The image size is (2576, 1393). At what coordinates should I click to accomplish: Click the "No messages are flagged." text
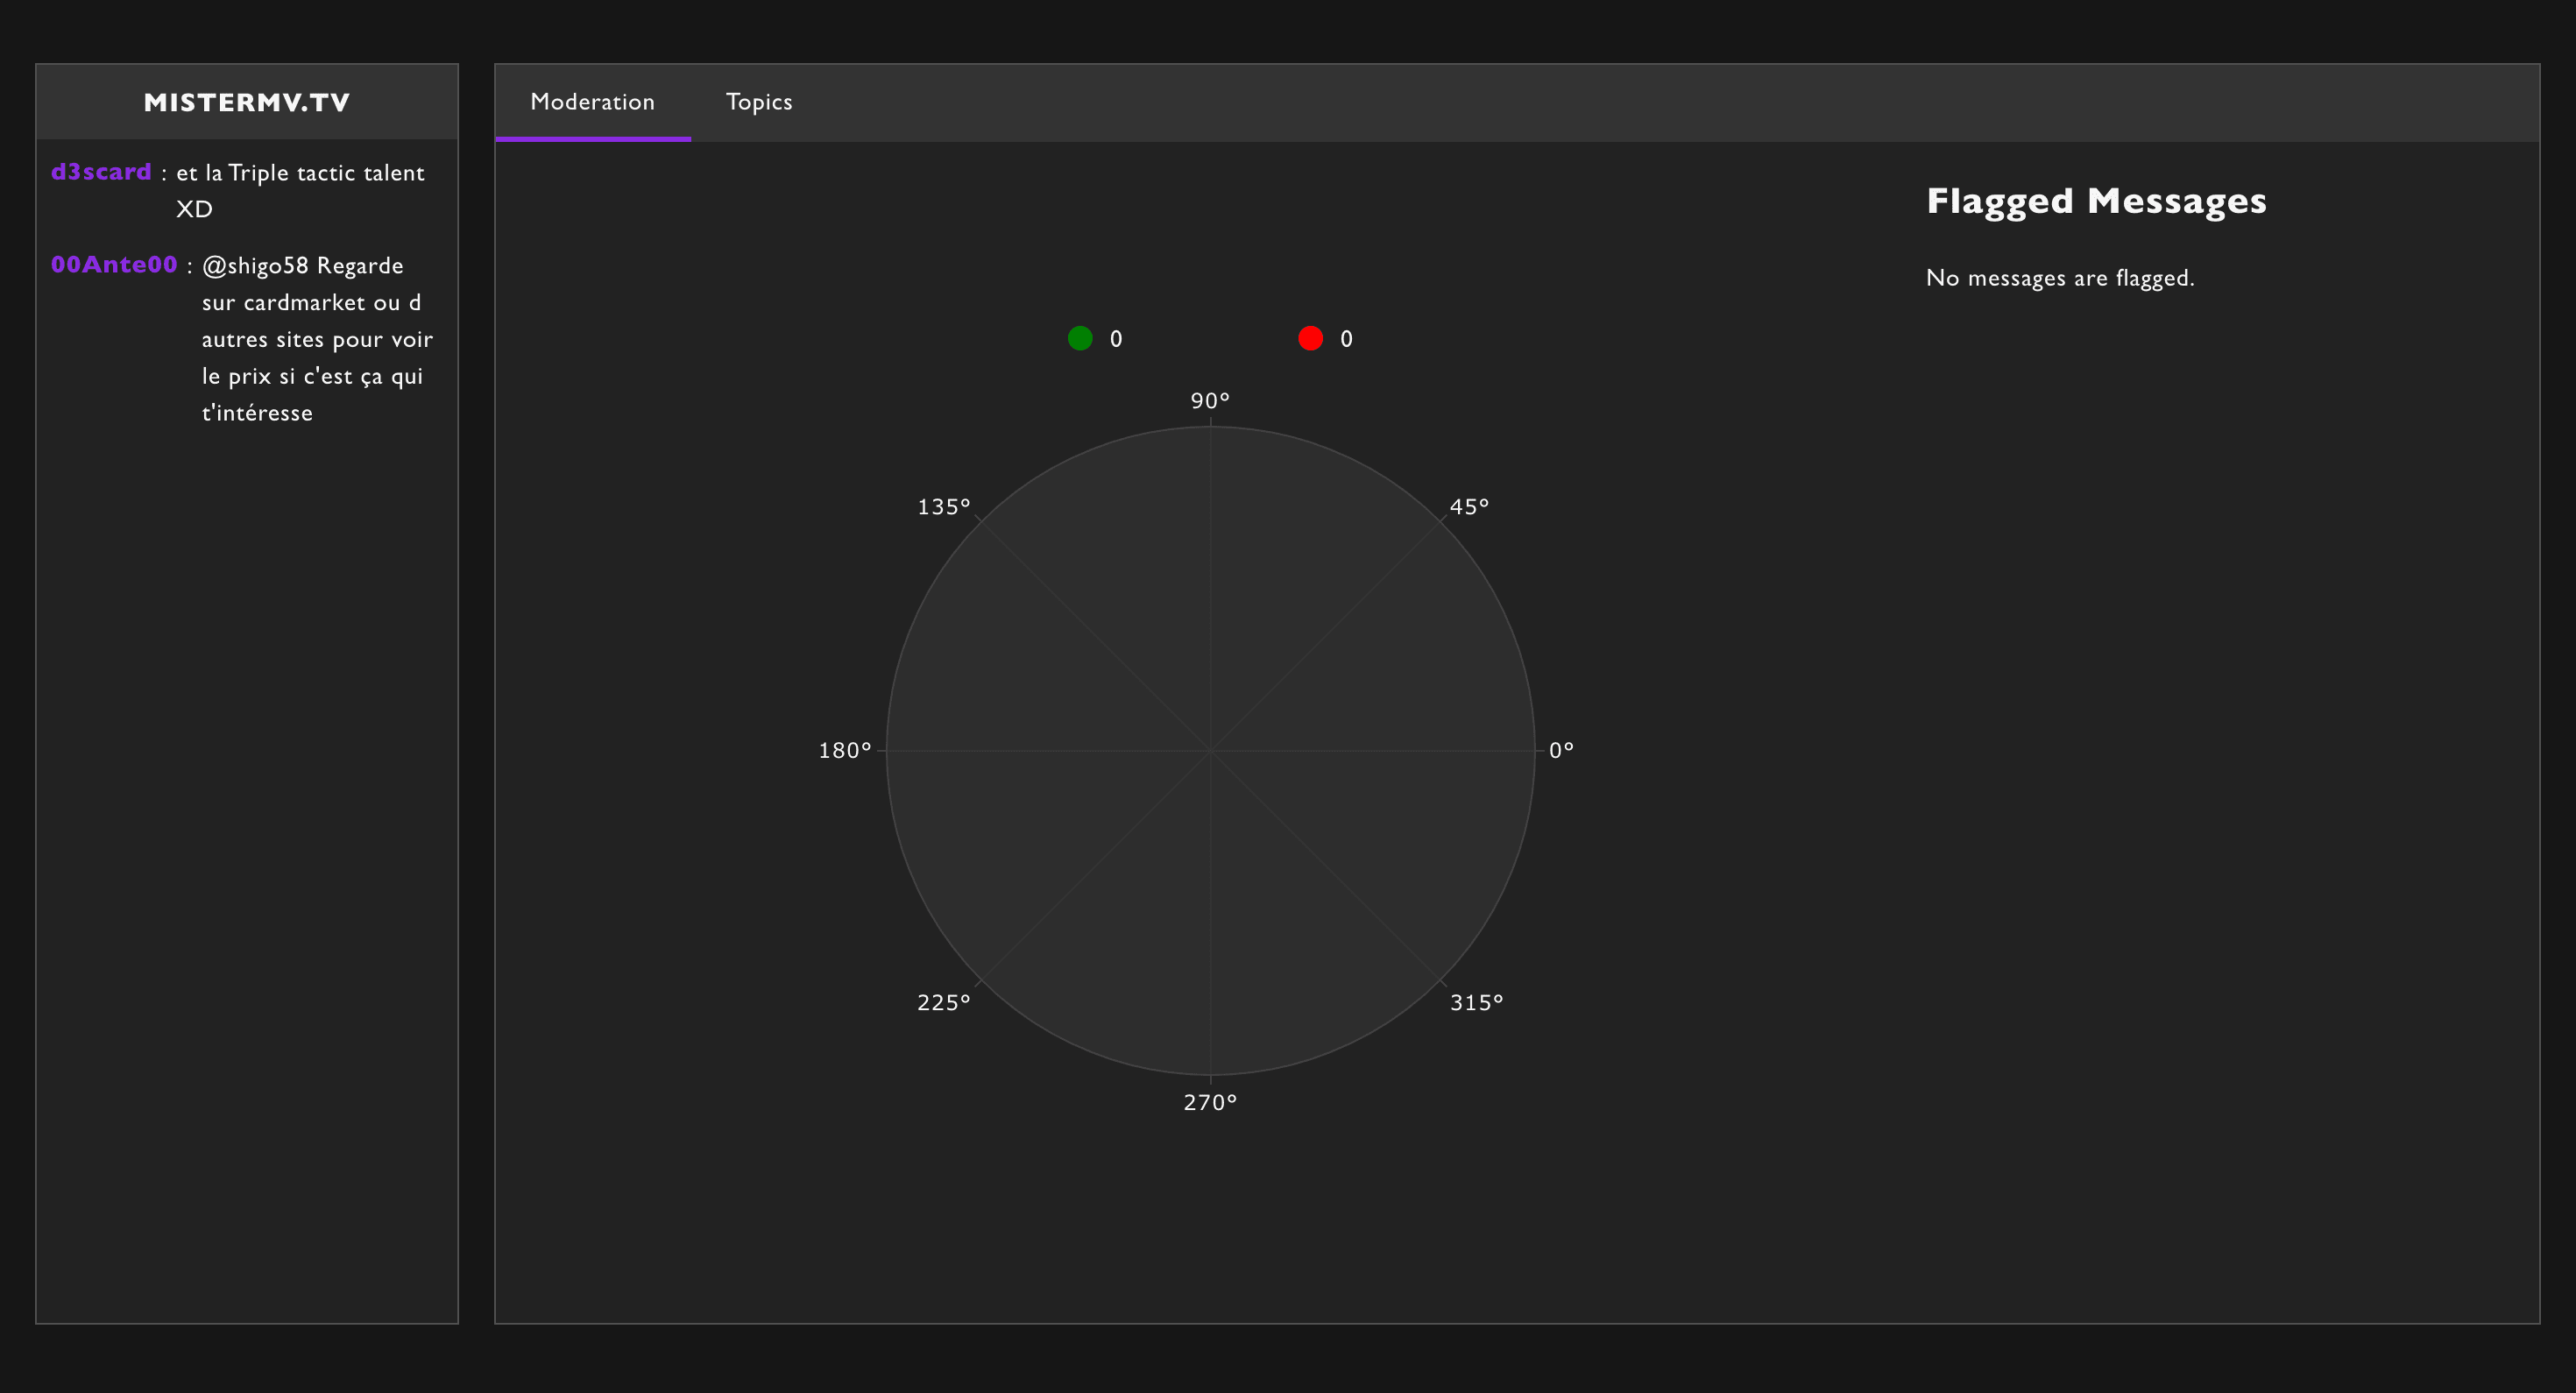[x=2060, y=278]
